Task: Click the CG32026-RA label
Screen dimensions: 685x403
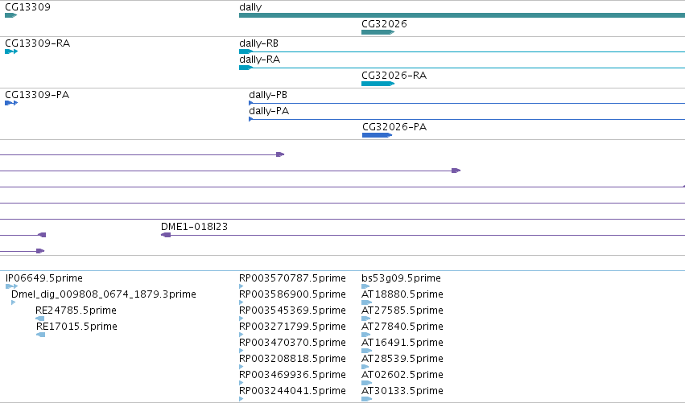Action: click(x=394, y=75)
